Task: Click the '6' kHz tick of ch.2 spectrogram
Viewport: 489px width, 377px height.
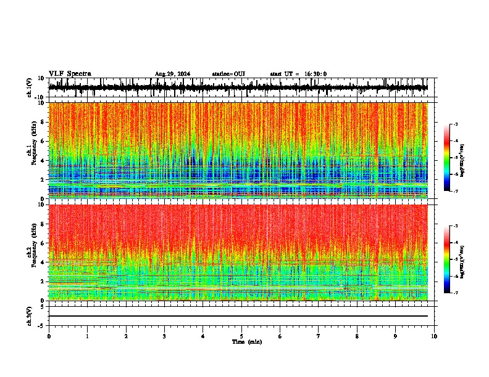Action: [43, 243]
